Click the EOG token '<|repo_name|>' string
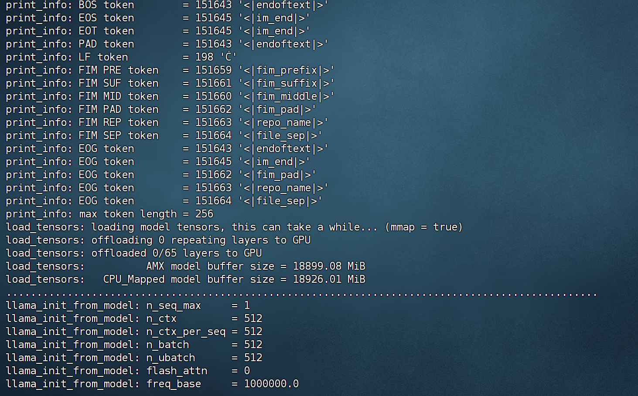The height and width of the screenshot is (396, 638). (283, 188)
